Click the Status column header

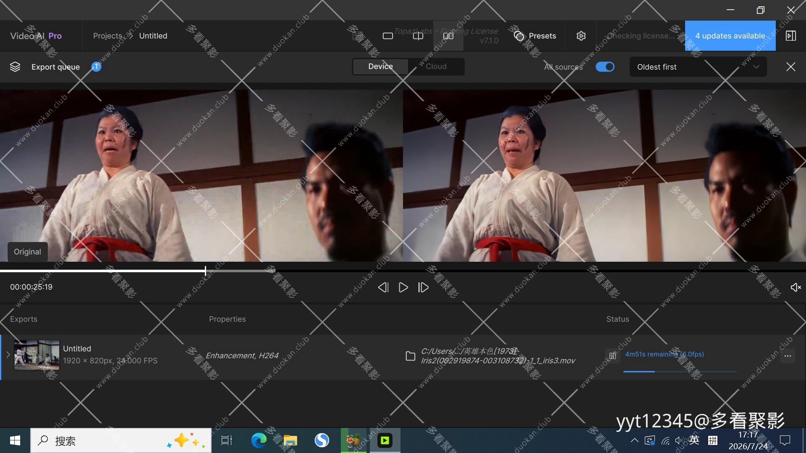pos(618,319)
